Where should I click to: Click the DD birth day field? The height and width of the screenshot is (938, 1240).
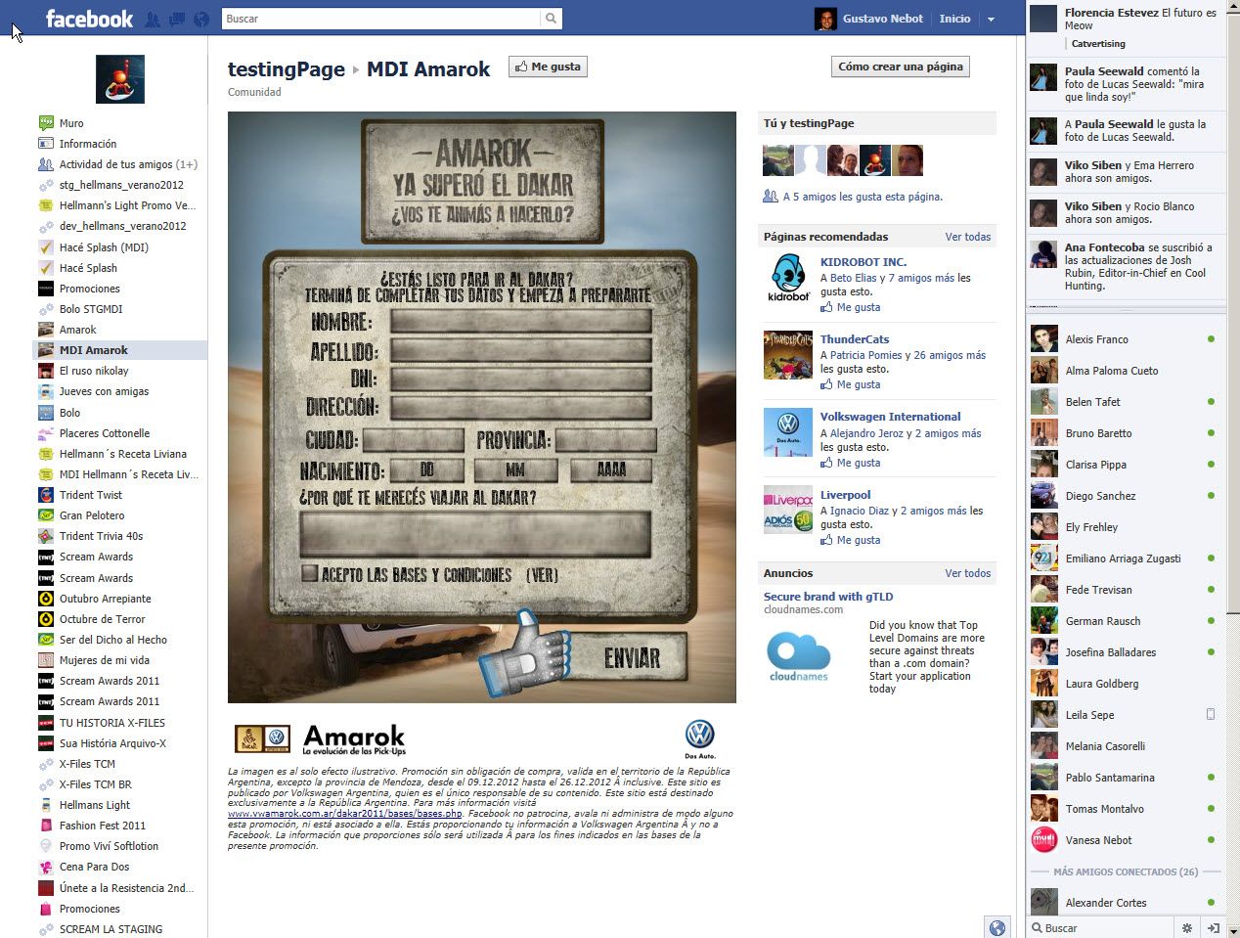coord(426,470)
